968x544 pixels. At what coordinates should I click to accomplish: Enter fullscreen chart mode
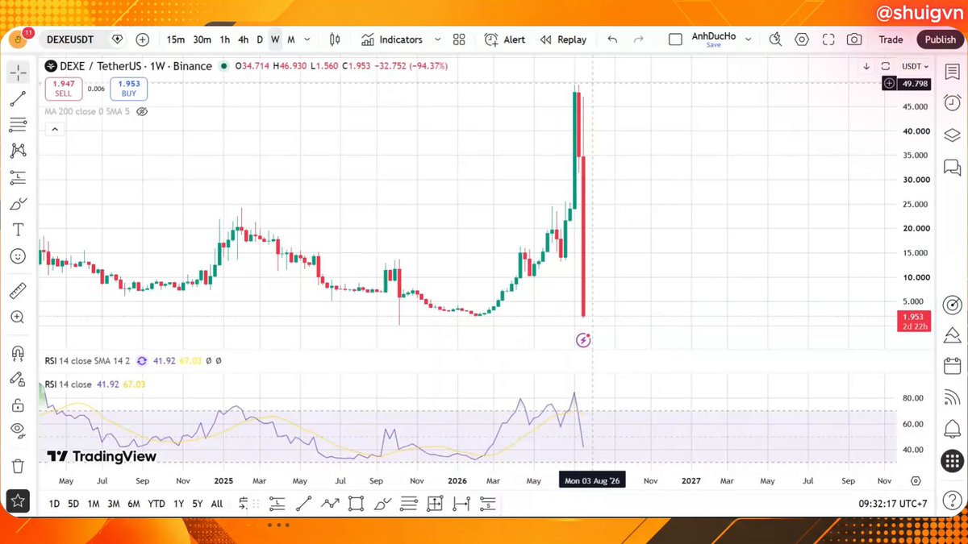point(828,39)
